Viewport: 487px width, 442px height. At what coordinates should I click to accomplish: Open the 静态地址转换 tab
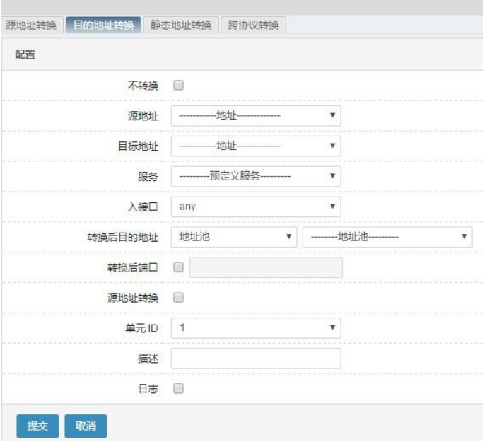pyautogui.click(x=181, y=25)
